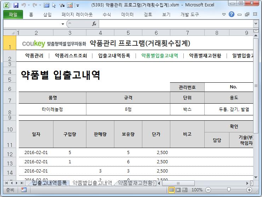The width and height of the screenshot is (262, 197).
Task: Open the 수식 ribbon tab
Action: (107, 15)
